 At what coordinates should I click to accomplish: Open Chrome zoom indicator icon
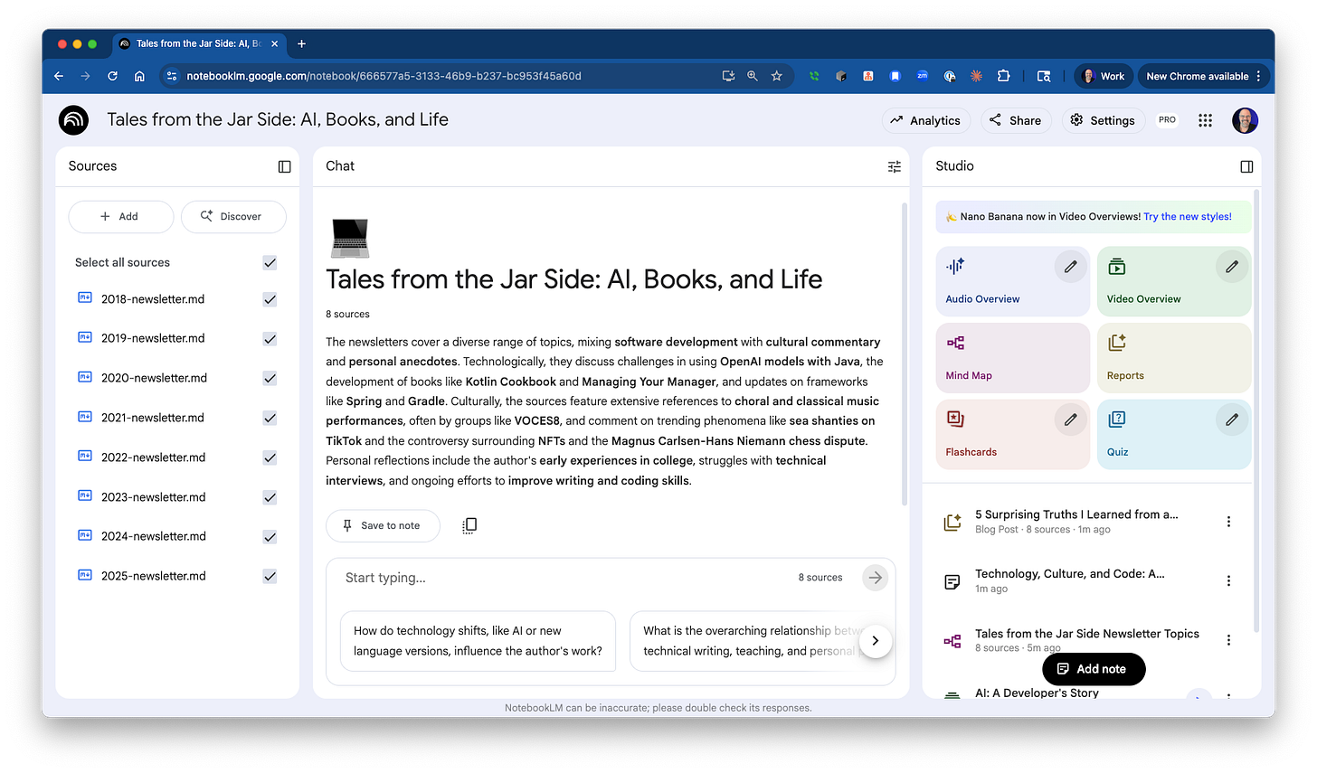click(x=752, y=76)
